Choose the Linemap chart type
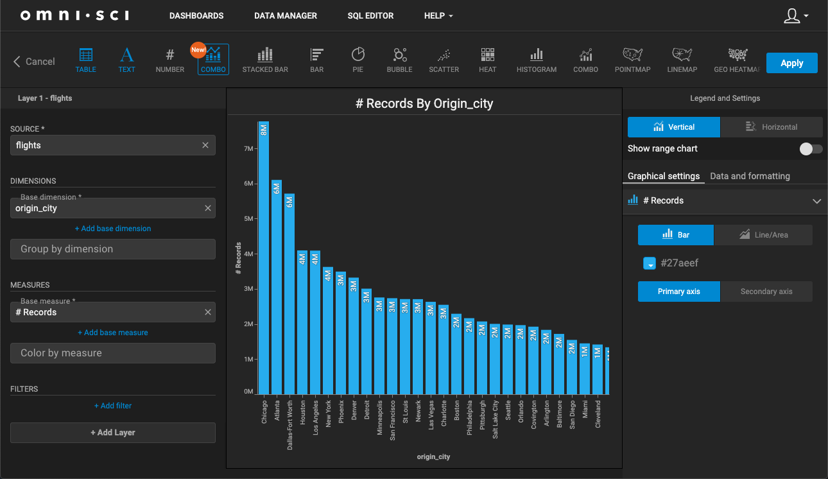This screenshot has width=828, height=479. [682, 60]
